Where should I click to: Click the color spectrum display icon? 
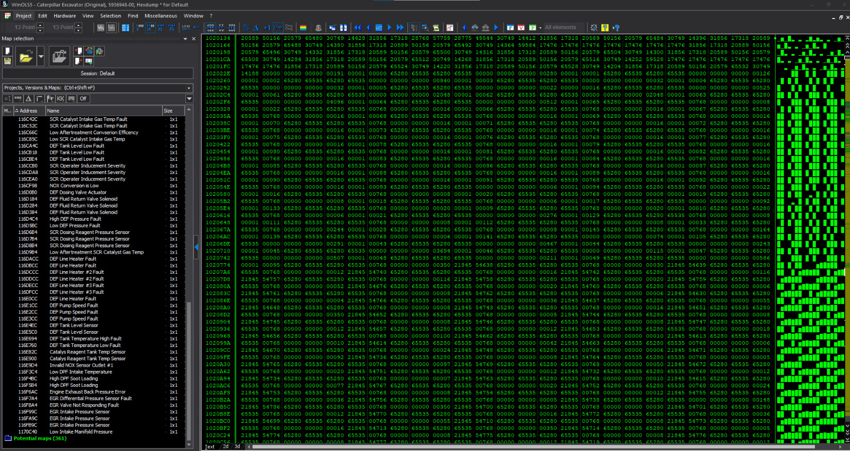pyautogui.click(x=303, y=28)
